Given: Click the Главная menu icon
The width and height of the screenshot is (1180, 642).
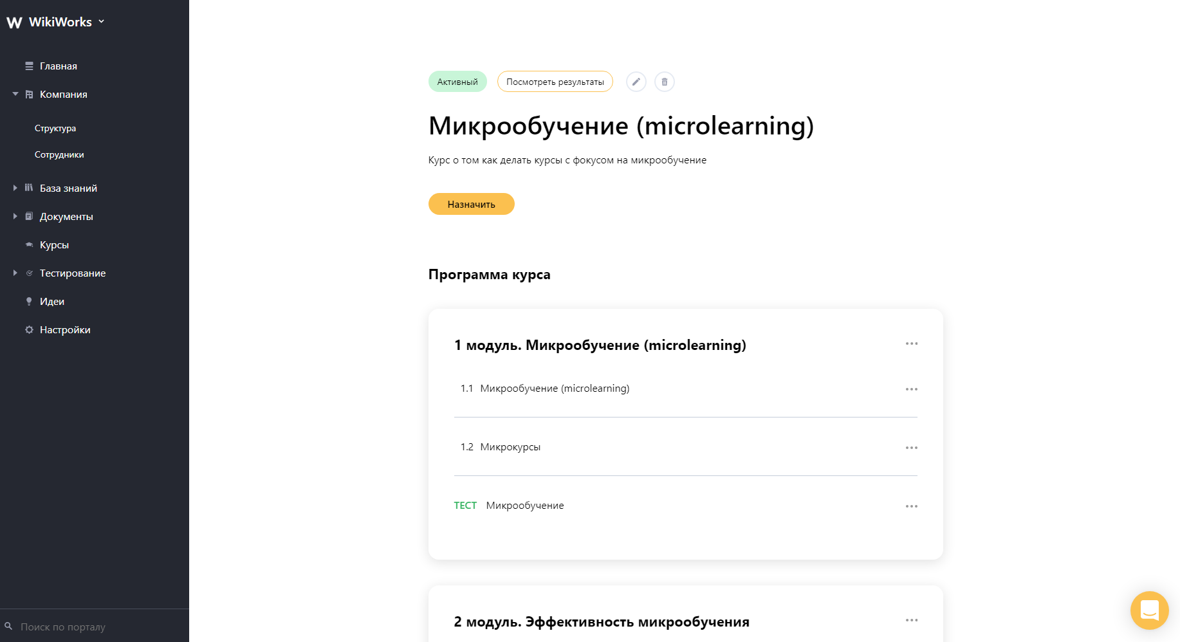Looking at the screenshot, I should (29, 66).
